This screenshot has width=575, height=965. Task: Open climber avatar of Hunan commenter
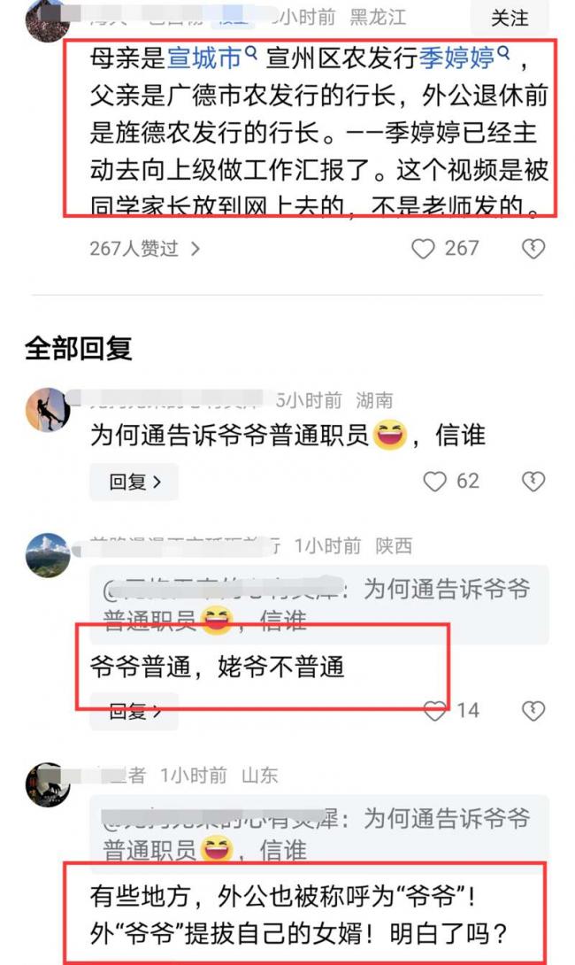(x=48, y=410)
